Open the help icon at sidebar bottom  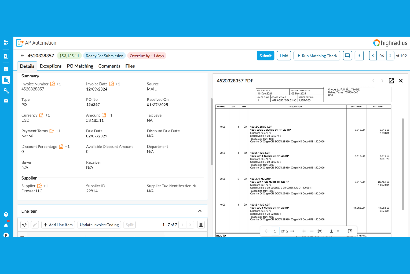click(6, 214)
